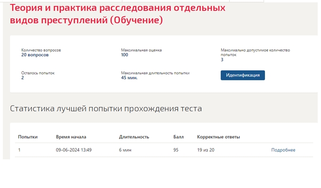The height and width of the screenshot is (188, 321).
Task: Click the Длительность column header
Action: [x=134, y=137]
